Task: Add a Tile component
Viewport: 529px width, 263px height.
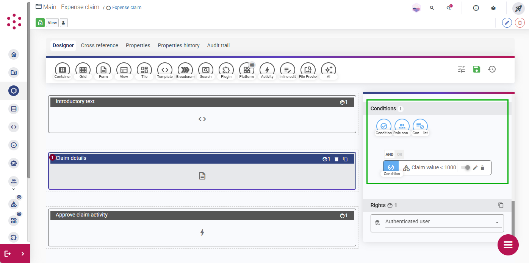Action: coord(144,70)
